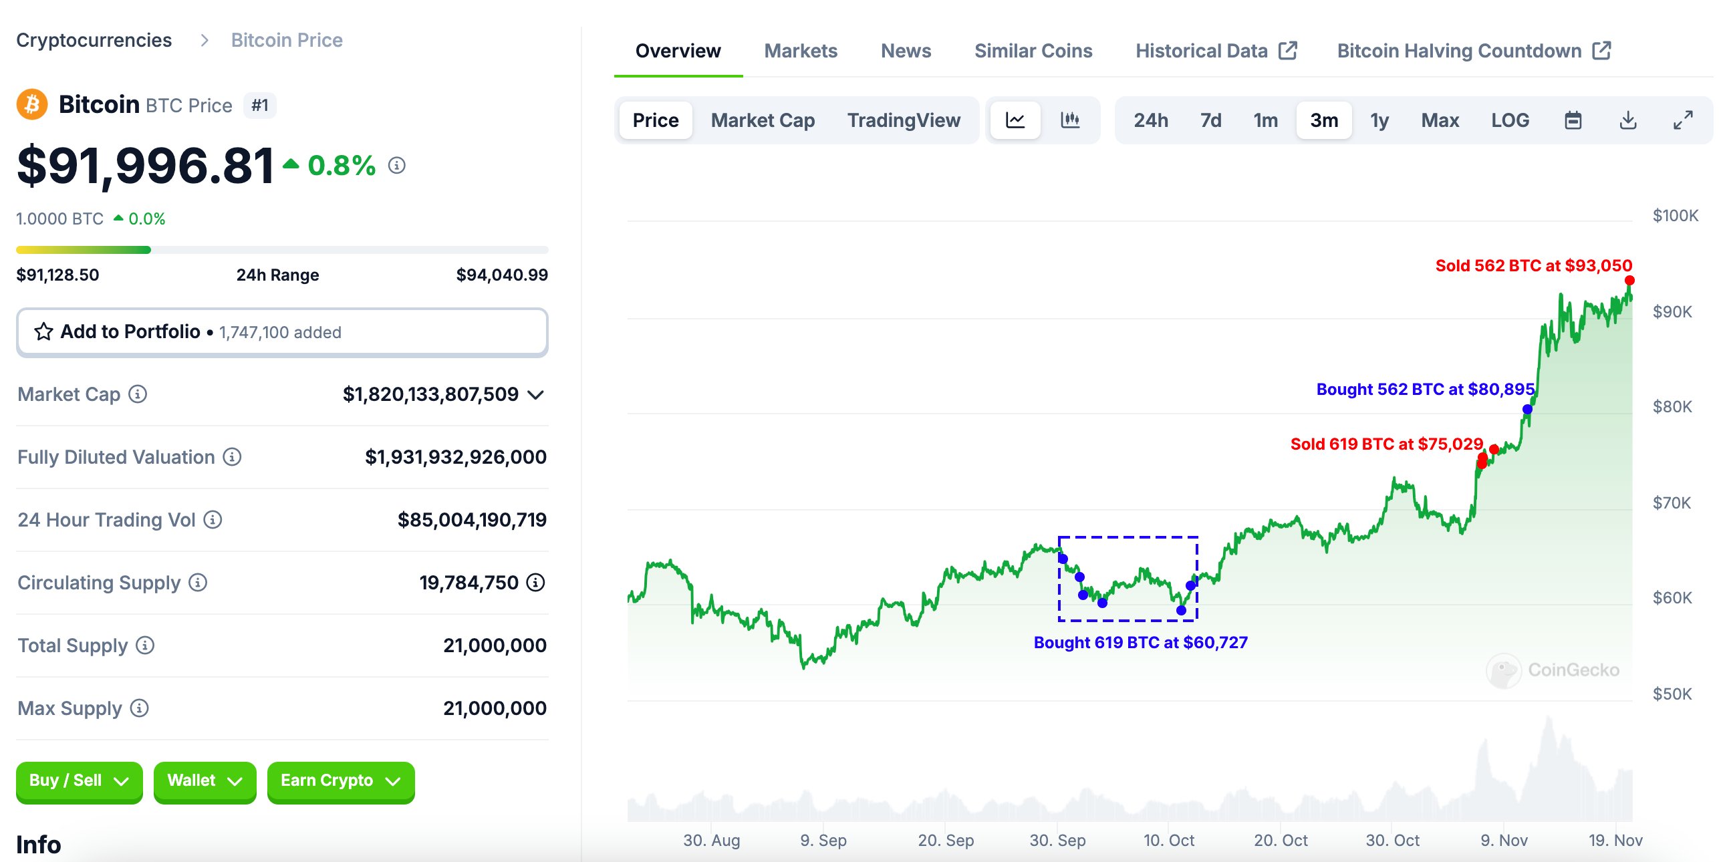Click the 30. Sep date axis label
This screenshot has height=862, width=1719.
pyautogui.click(x=1057, y=841)
